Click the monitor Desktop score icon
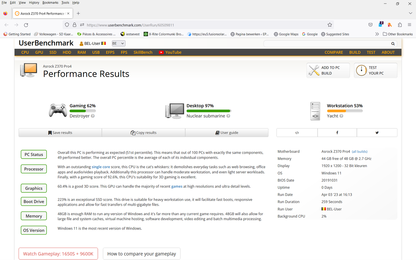The height and width of the screenshot is (260, 416). (x=175, y=111)
